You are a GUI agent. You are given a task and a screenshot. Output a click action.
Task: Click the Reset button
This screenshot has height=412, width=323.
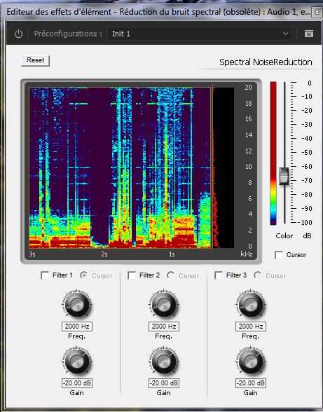click(35, 60)
